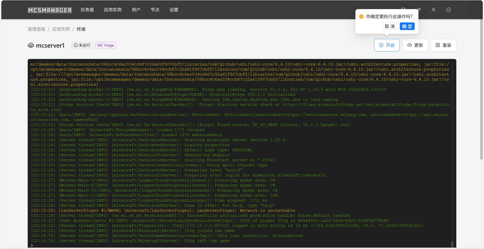Open 设置 in the top navigation

pos(174,10)
